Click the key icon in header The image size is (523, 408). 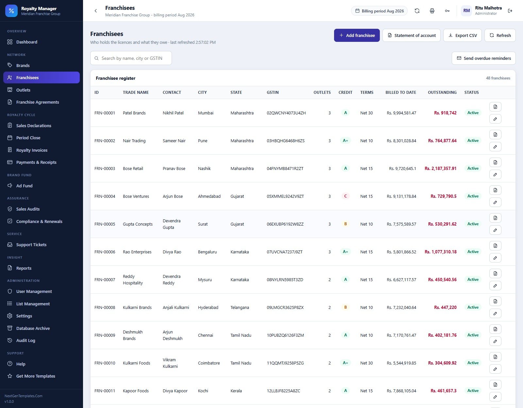[447, 11]
